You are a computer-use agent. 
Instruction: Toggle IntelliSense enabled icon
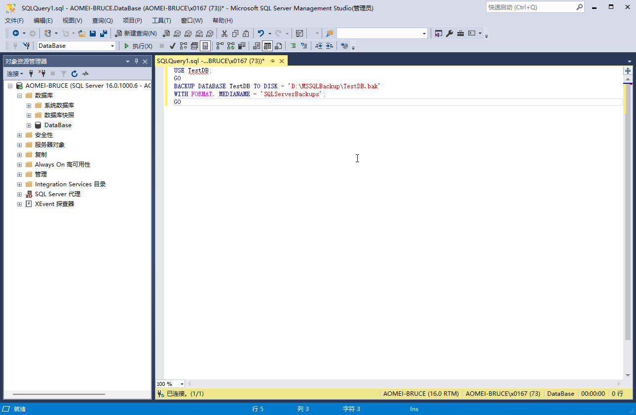(x=205, y=46)
